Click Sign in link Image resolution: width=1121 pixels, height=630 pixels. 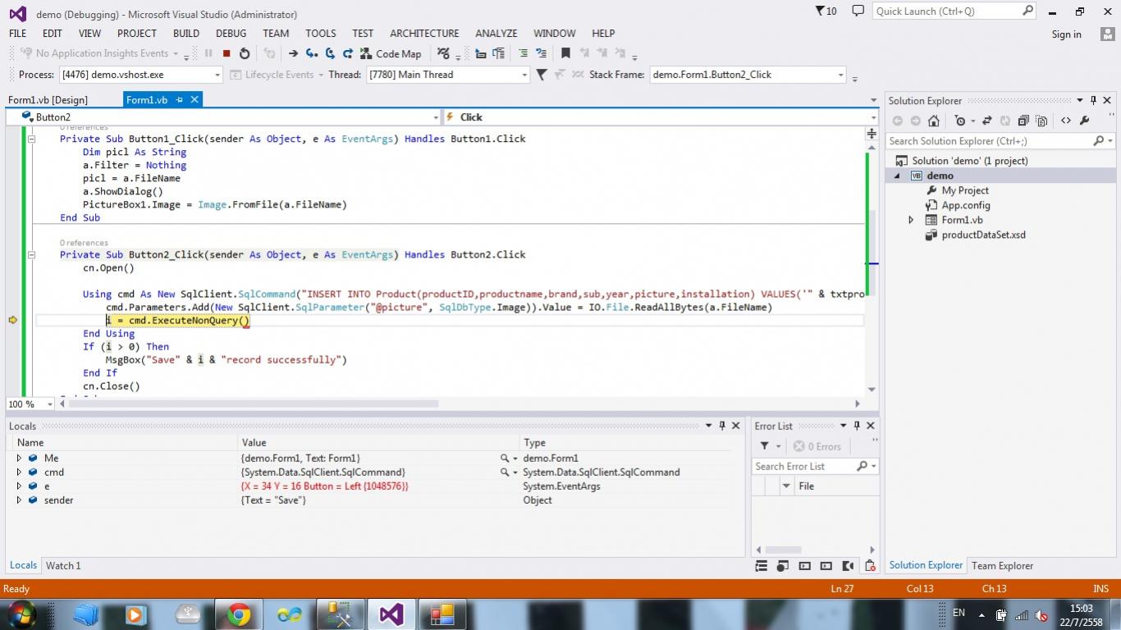tap(1066, 34)
